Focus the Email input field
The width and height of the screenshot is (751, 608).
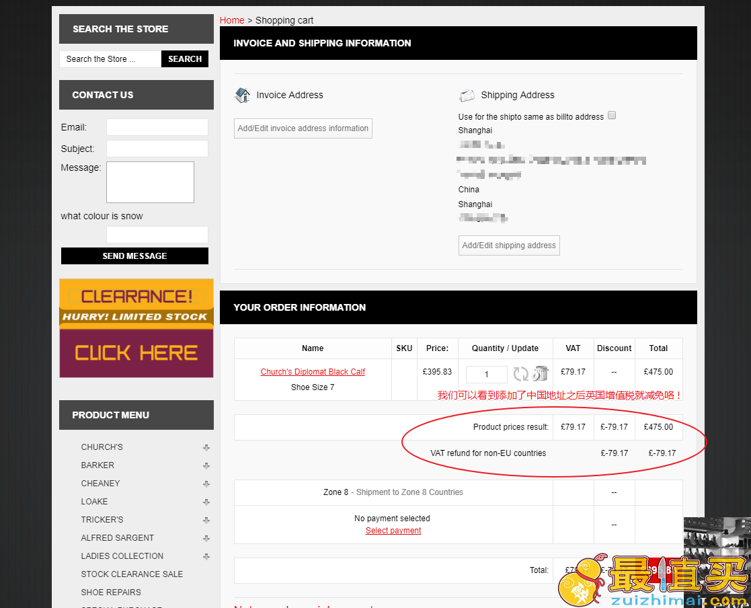157,127
